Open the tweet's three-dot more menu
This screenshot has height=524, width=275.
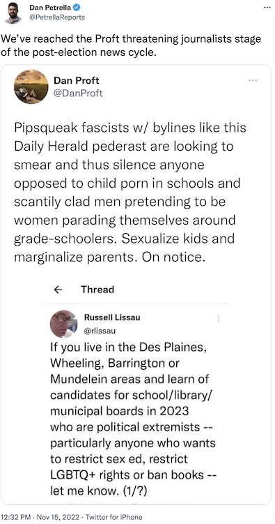[x=267, y=7]
